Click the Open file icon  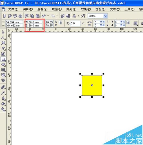coord(10,16)
